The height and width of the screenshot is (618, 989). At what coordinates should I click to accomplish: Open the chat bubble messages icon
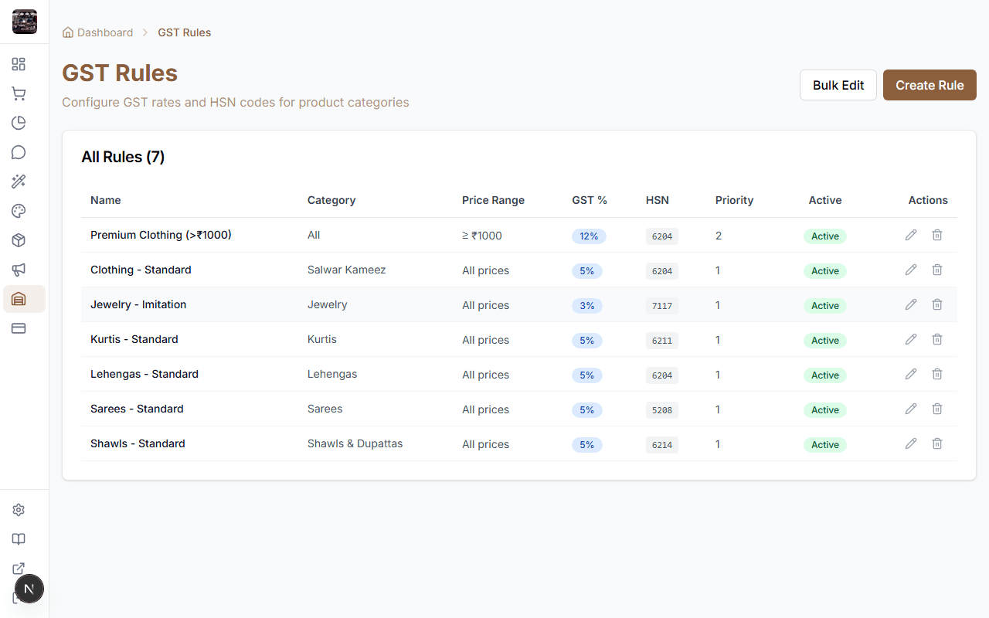pyautogui.click(x=19, y=152)
